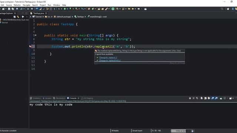Expand the Tutorial breadcrumb arrow
The height and width of the screenshot is (133, 237).
tap(43, 17)
